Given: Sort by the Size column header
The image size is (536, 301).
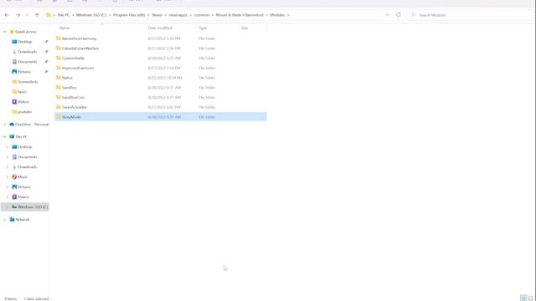Looking at the screenshot, I should (x=245, y=28).
